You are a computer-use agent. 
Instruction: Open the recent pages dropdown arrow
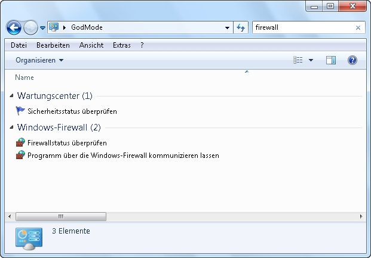click(42, 28)
